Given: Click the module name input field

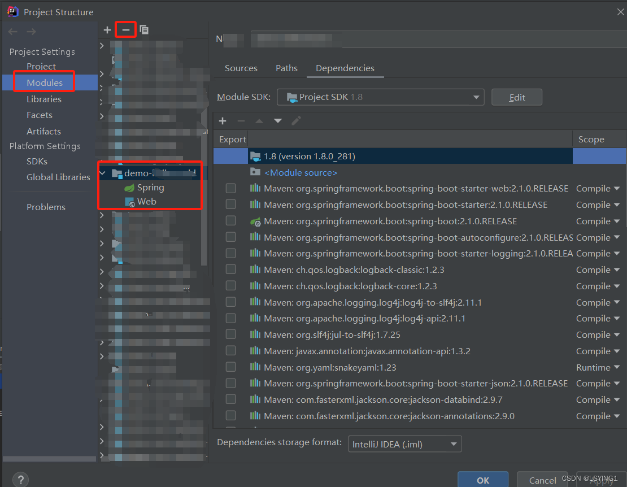Looking at the screenshot, I should click(x=439, y=39).
